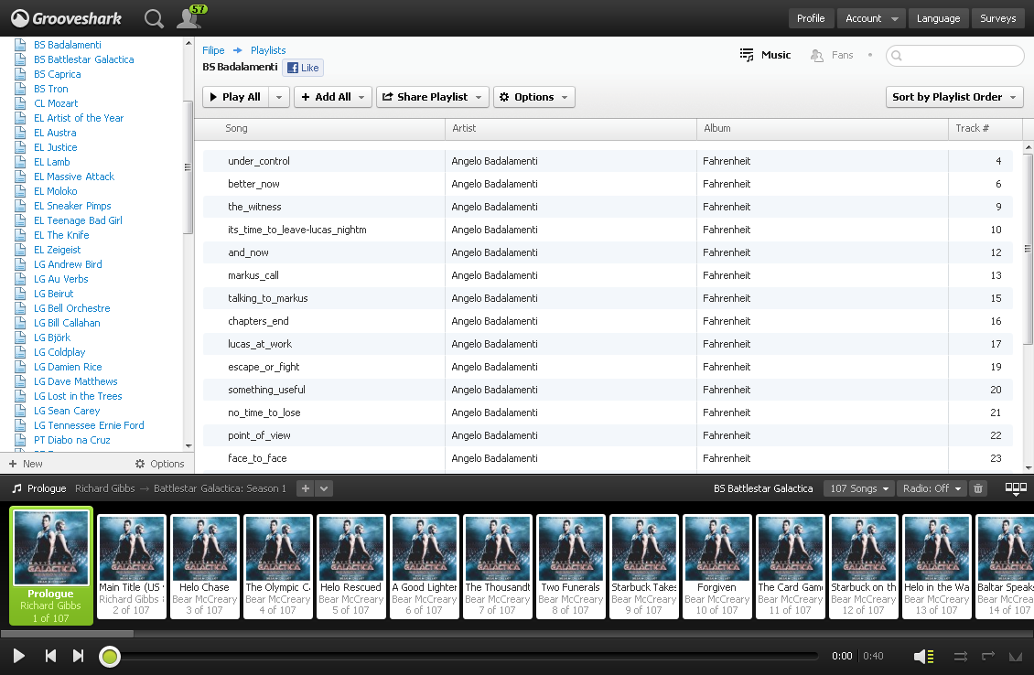This screenshot has height=675, width=1034.
Task: Sort by Track # column header
Action: click(x=986, y=129)
